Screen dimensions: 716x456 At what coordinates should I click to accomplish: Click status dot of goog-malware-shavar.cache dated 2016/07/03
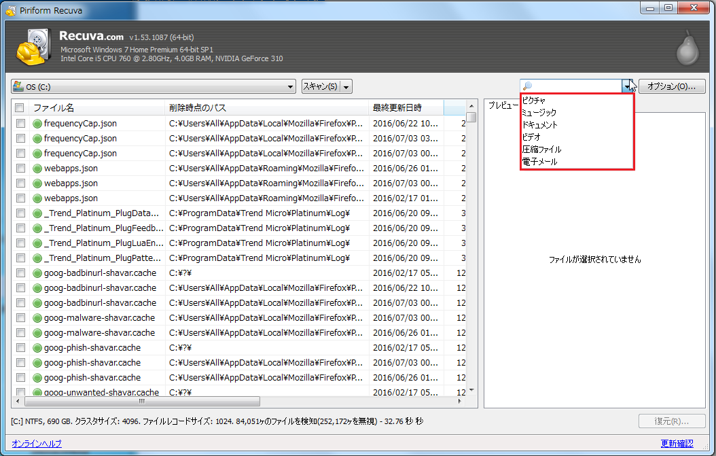pyautogui.click(x=37, y=317)
